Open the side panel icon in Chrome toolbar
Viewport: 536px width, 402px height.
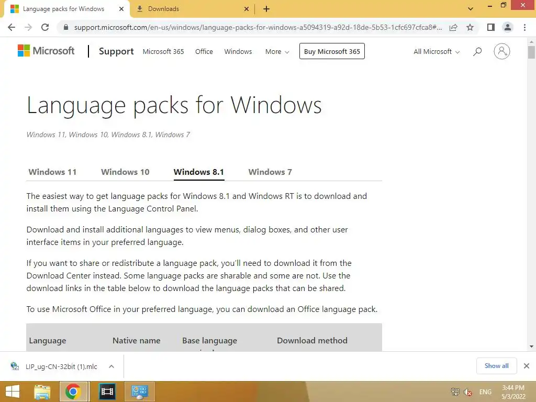pyautogui.click(x=491, y=27)
